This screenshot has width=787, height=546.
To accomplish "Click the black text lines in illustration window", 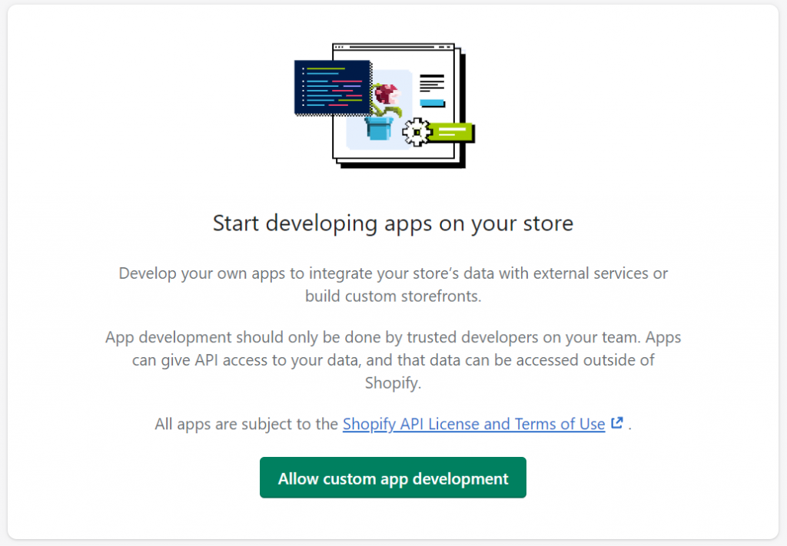I will [432, 81].
